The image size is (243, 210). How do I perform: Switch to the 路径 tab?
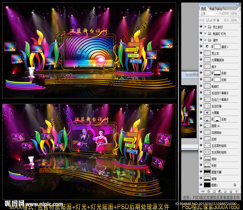pos(219,9)
